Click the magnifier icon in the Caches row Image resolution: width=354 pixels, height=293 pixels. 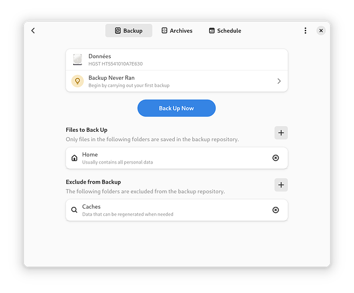74,210
